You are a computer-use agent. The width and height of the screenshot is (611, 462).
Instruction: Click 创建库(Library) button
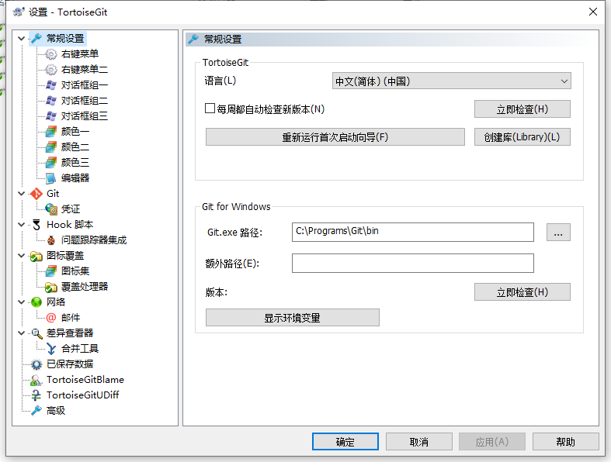(x=522, y=137)
